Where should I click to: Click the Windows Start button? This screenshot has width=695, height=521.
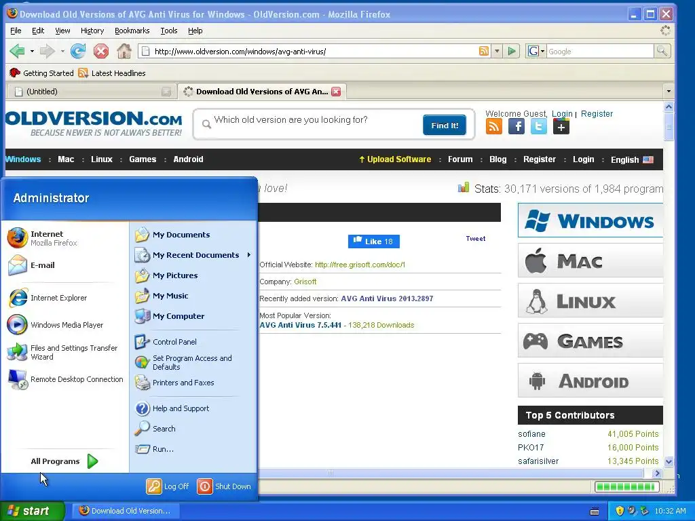(33, 511)
